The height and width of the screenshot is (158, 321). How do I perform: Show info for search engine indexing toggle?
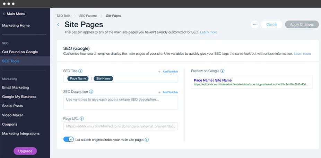tap(147, 140)
